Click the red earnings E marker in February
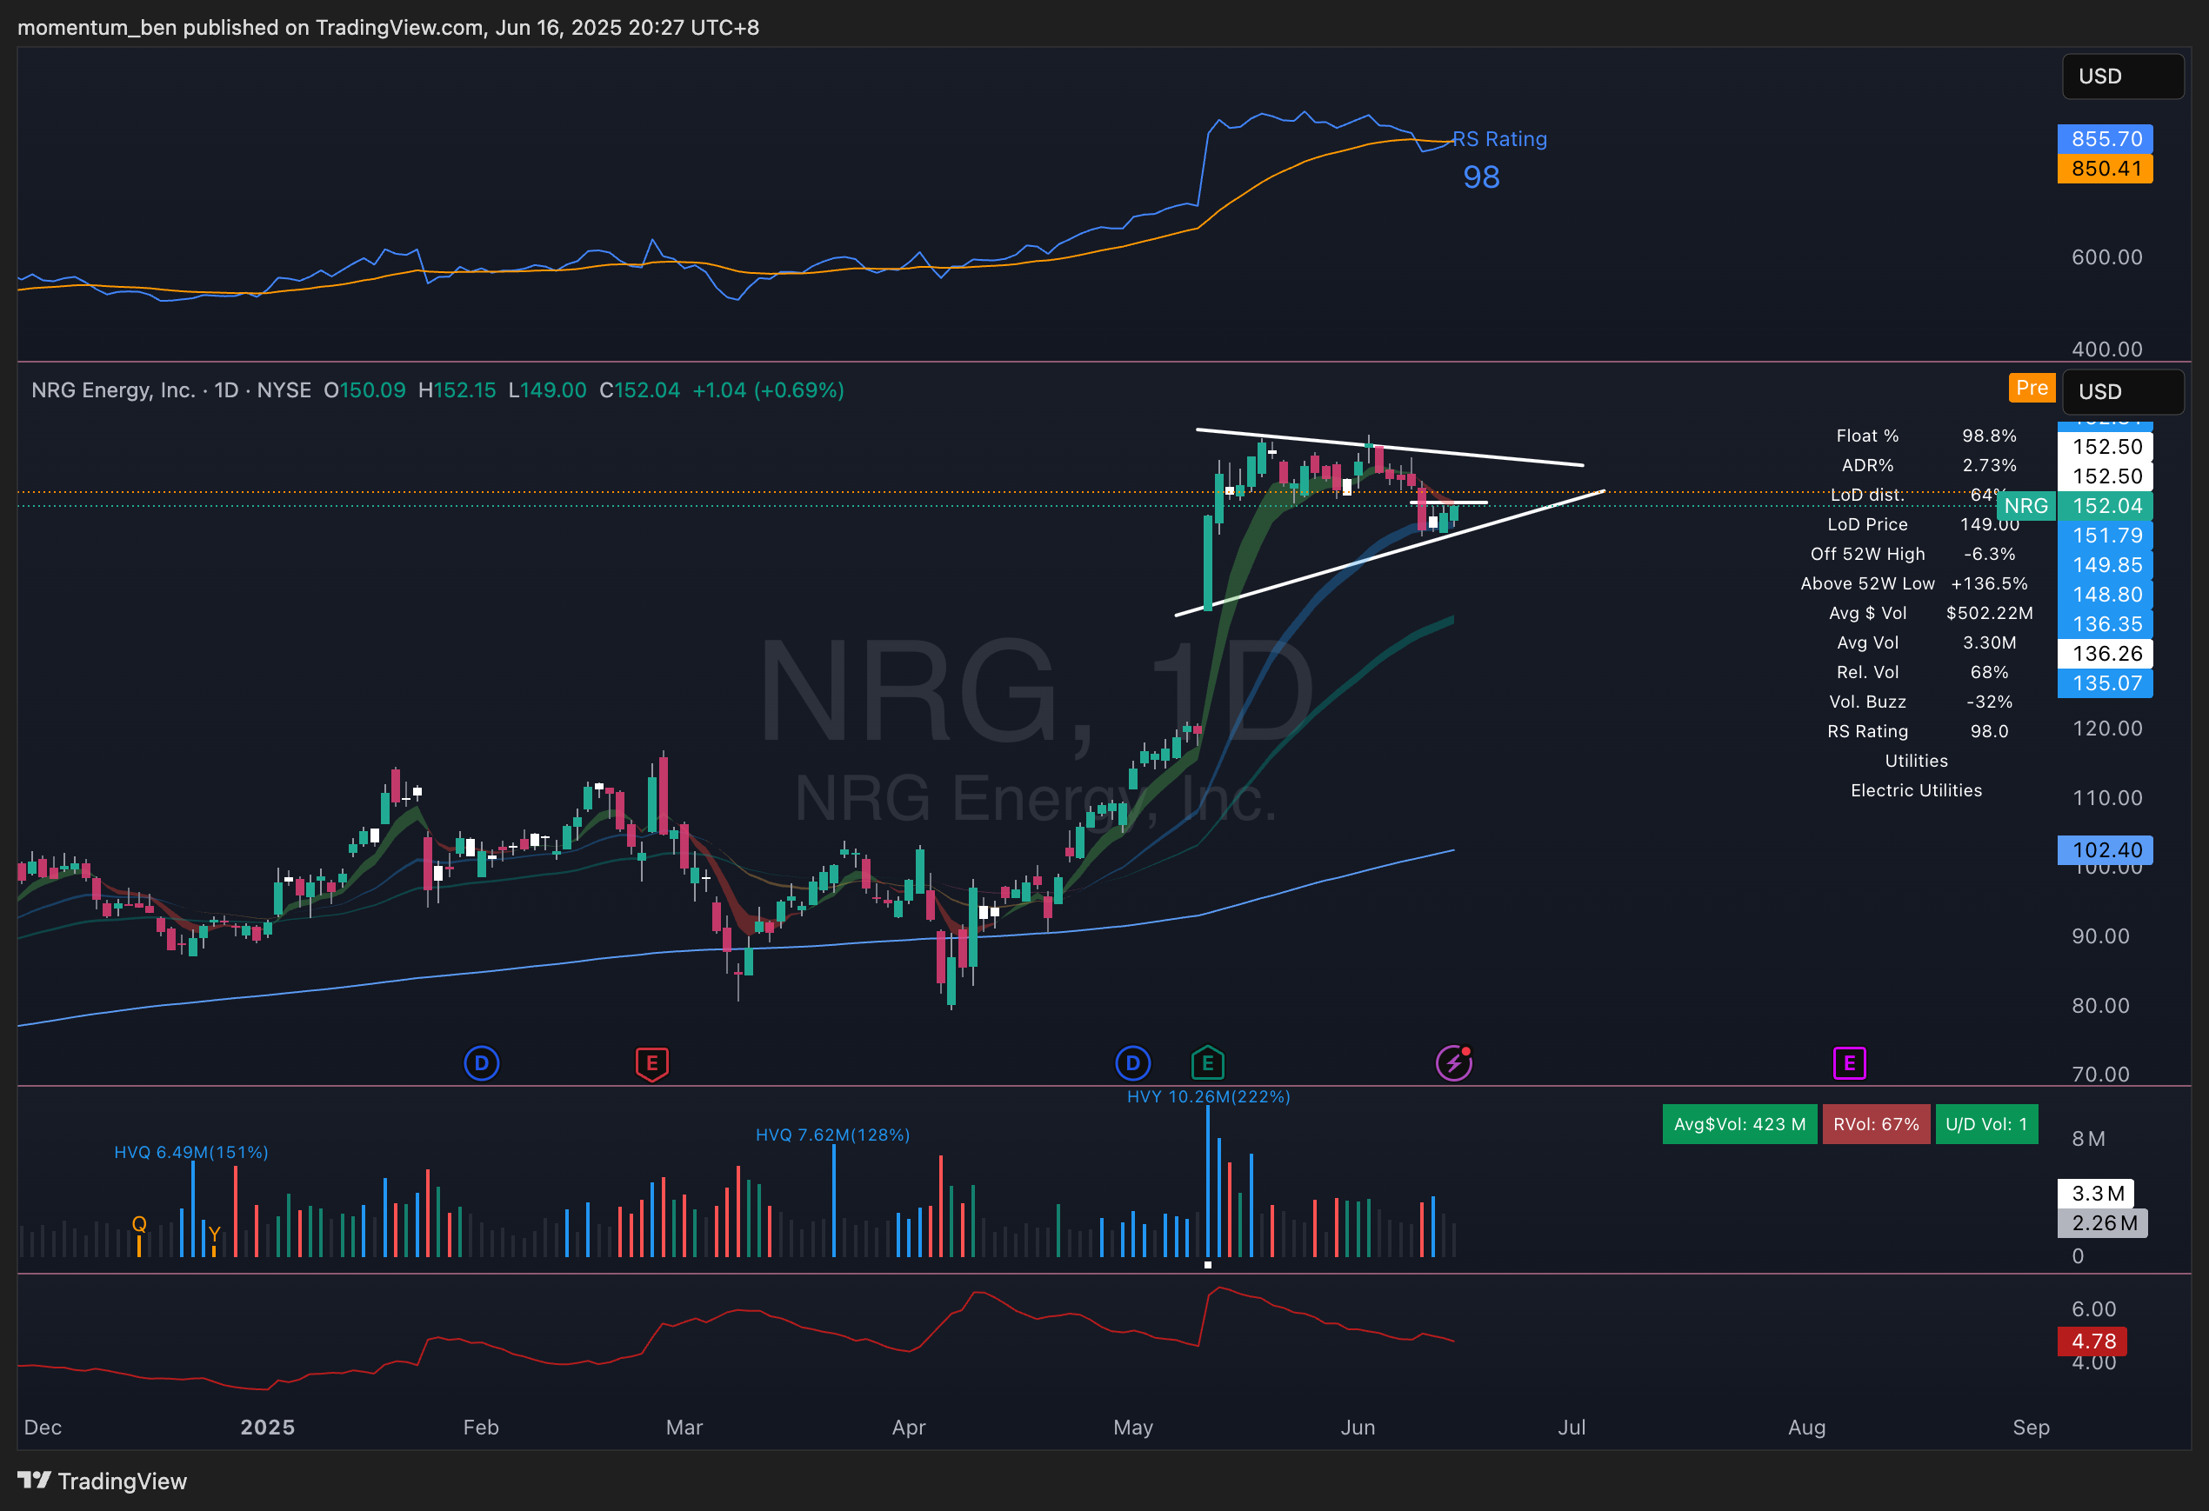 [x=652, y=1062]
